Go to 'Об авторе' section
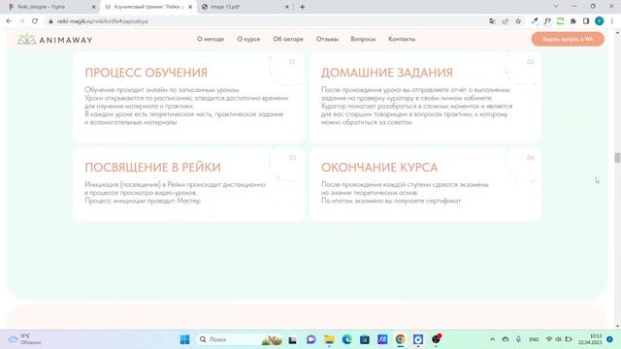This screenshot has width=621, height=349. point(288,39)
